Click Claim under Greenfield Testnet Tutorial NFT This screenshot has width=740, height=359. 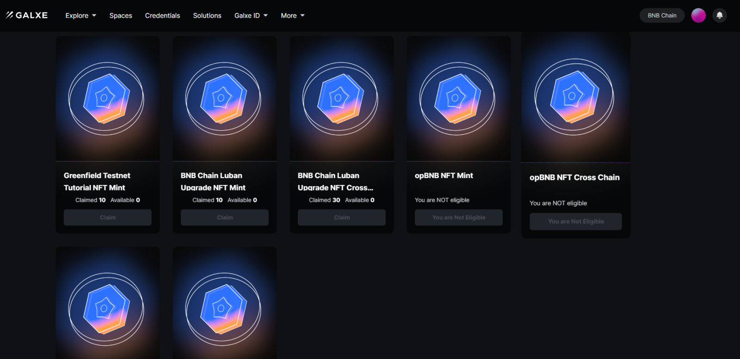108,217
